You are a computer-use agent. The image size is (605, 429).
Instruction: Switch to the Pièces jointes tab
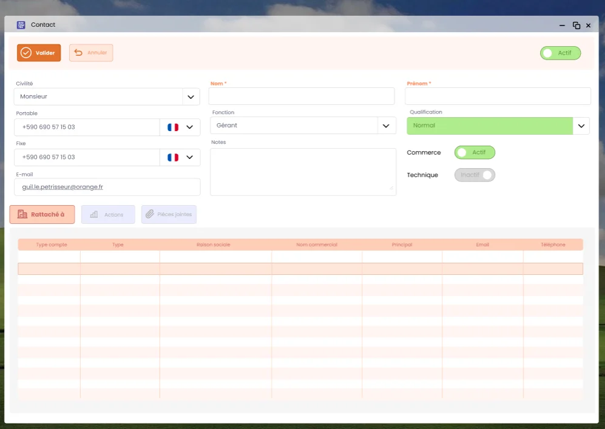click(x=169, y=215)
